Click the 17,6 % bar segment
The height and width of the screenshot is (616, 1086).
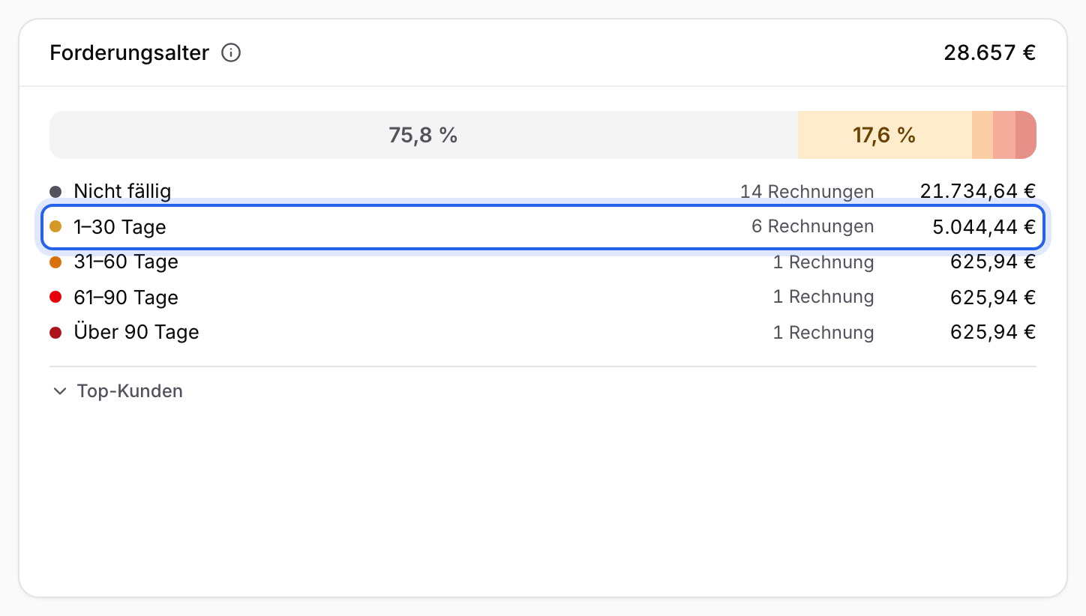[885, 135]
